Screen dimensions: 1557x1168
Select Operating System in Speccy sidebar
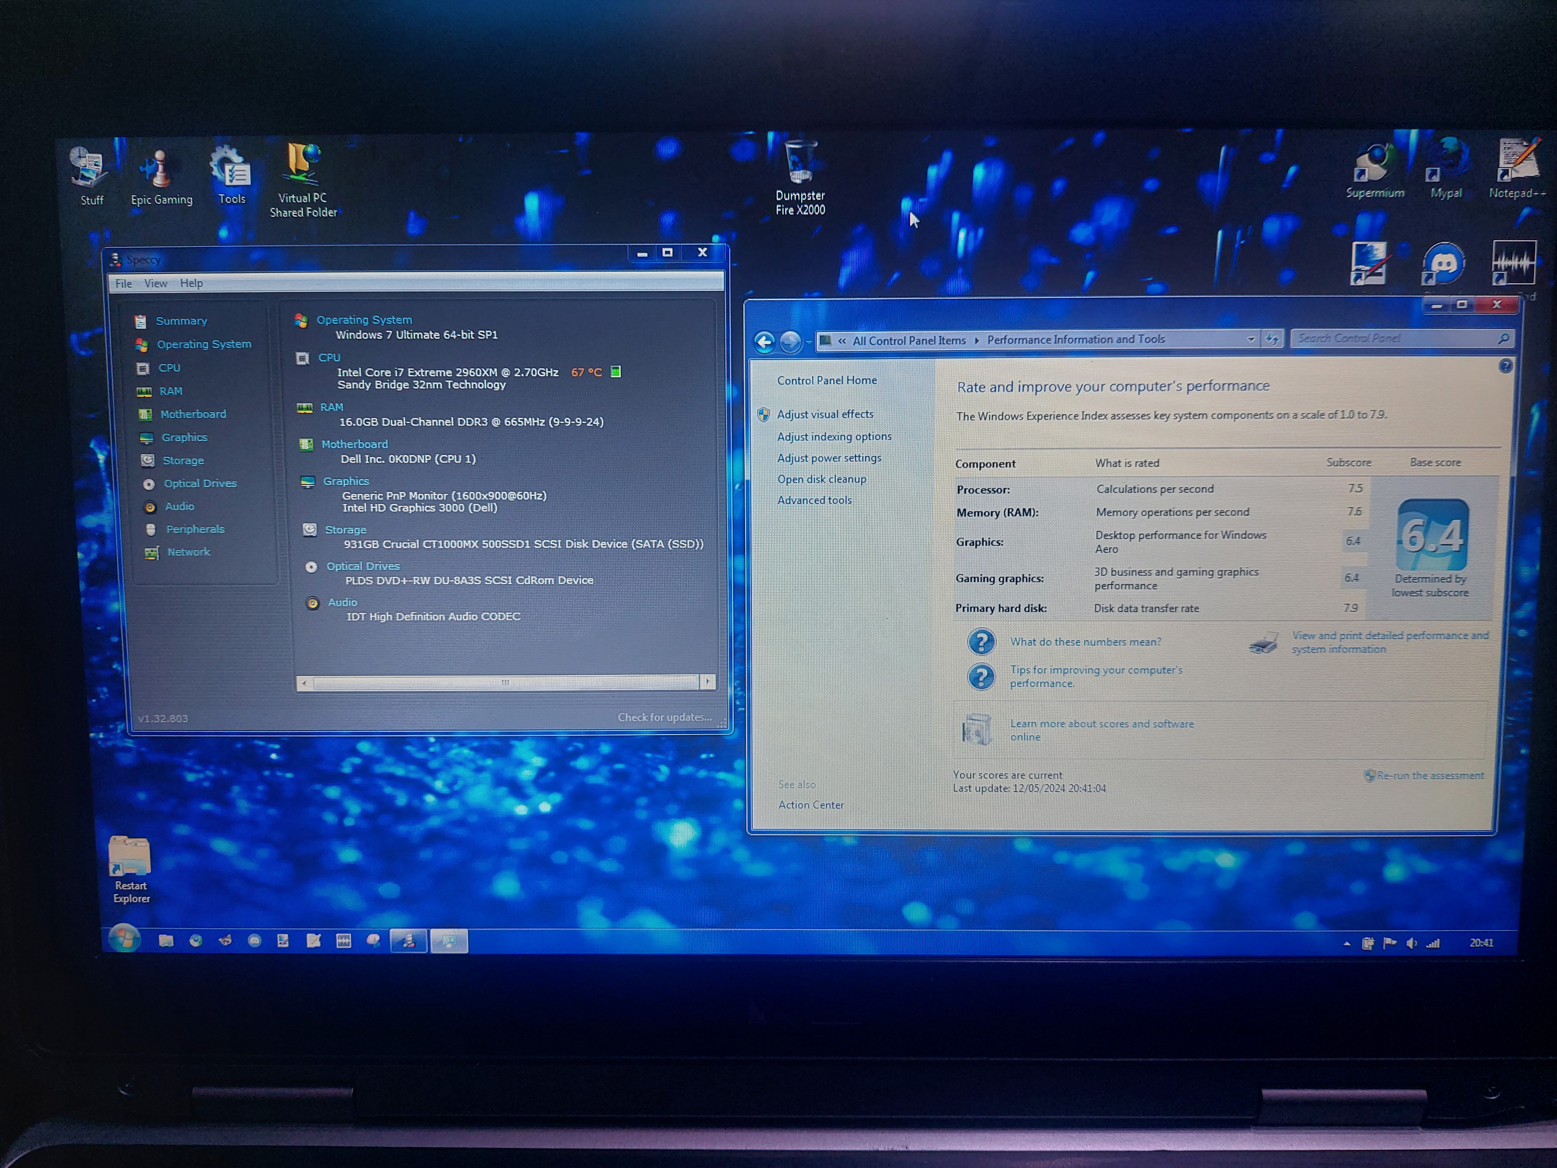[x=203, y=344]
